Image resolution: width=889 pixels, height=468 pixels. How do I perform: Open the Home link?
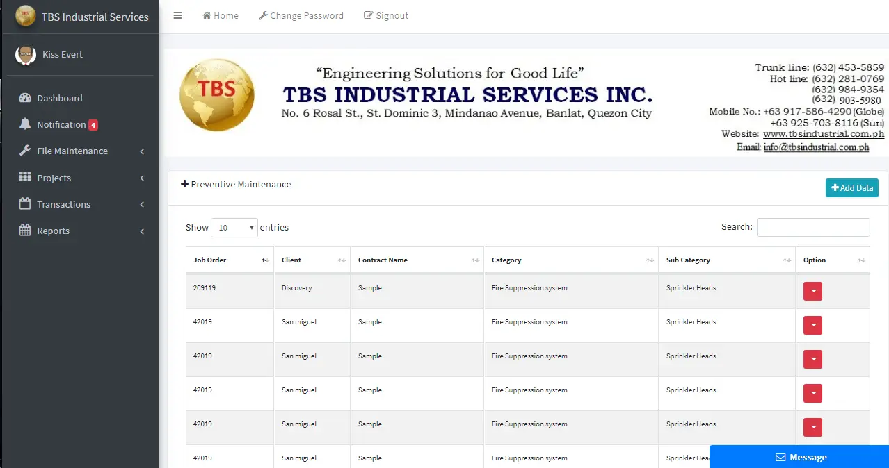click(221, 15)
